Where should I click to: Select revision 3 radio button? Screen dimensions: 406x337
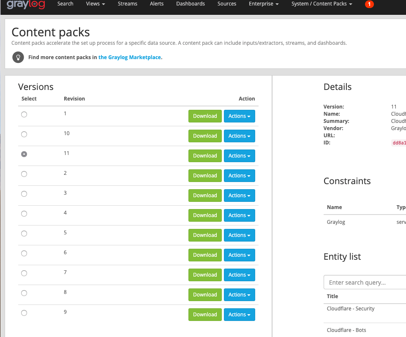pyautogui.click(x=24, y=194)
